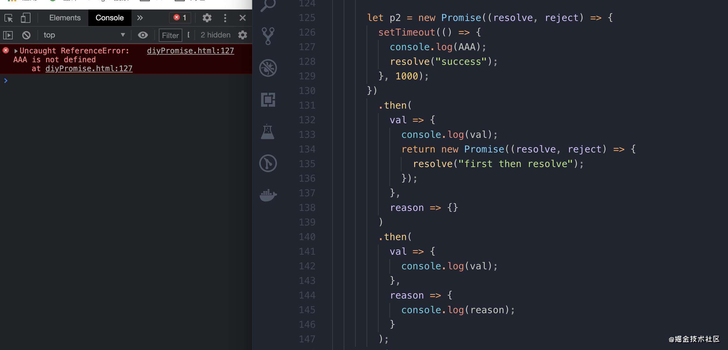
Task: Open the Docker whale icon
Action: point(268,195)
